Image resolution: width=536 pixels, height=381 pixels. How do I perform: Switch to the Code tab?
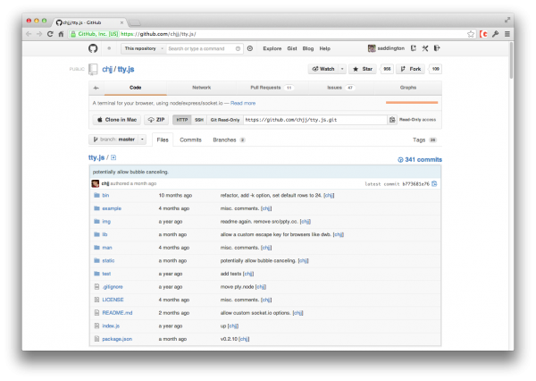136,88
